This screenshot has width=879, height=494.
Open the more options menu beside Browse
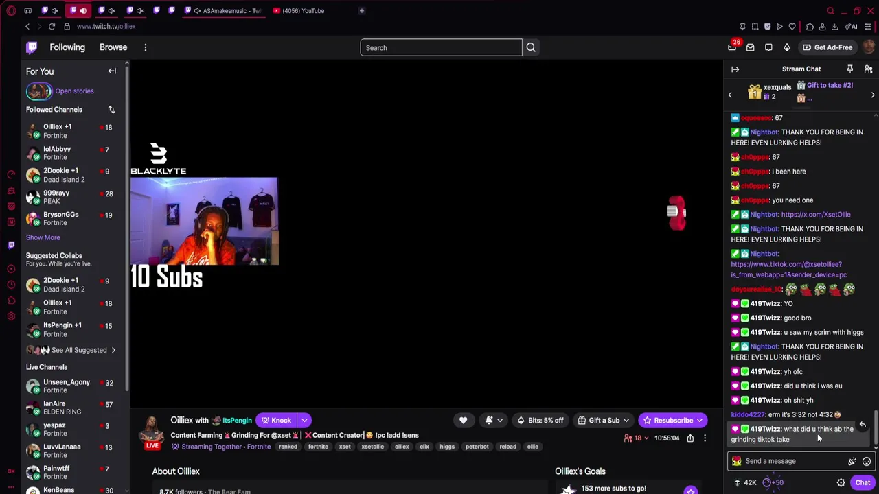coord(145,47)
